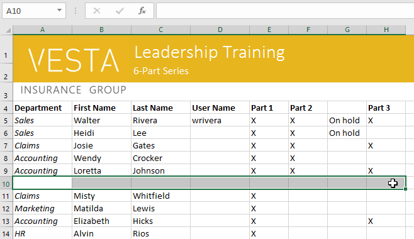This screenshot has height=239, width=414.
Task: Open the Name Box dropdown arrow
Action: coord(59,10)
